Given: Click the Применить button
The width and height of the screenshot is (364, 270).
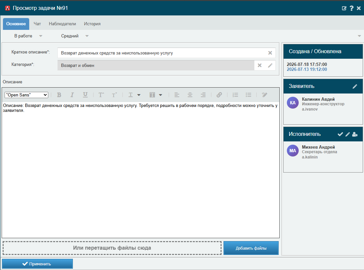Looking at the screenshot, I should pyautogui.click(x=37, y=264).
